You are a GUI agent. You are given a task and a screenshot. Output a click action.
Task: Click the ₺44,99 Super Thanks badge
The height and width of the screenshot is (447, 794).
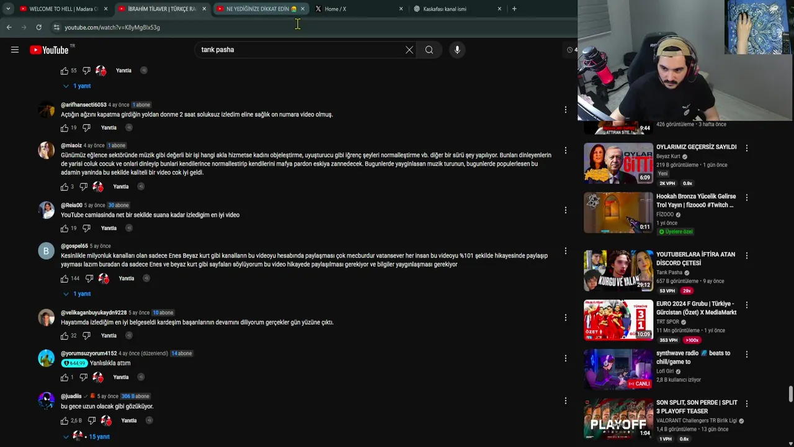[x=74, y=363]
